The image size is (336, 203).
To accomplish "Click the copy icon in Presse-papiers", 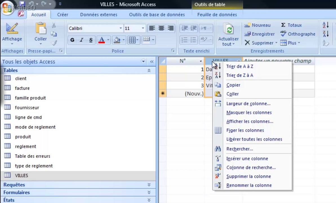I will [x=54, y=34].
